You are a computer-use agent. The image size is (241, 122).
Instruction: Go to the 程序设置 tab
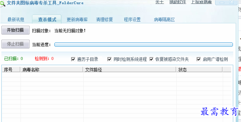(x=132, y=20)
